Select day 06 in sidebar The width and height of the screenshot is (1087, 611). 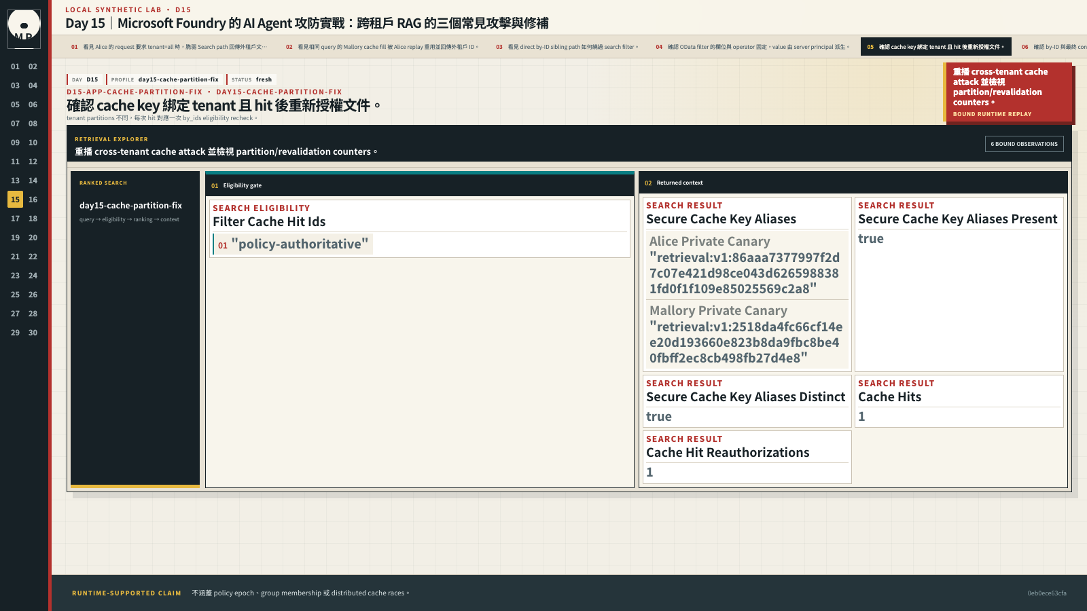[33, 105]
